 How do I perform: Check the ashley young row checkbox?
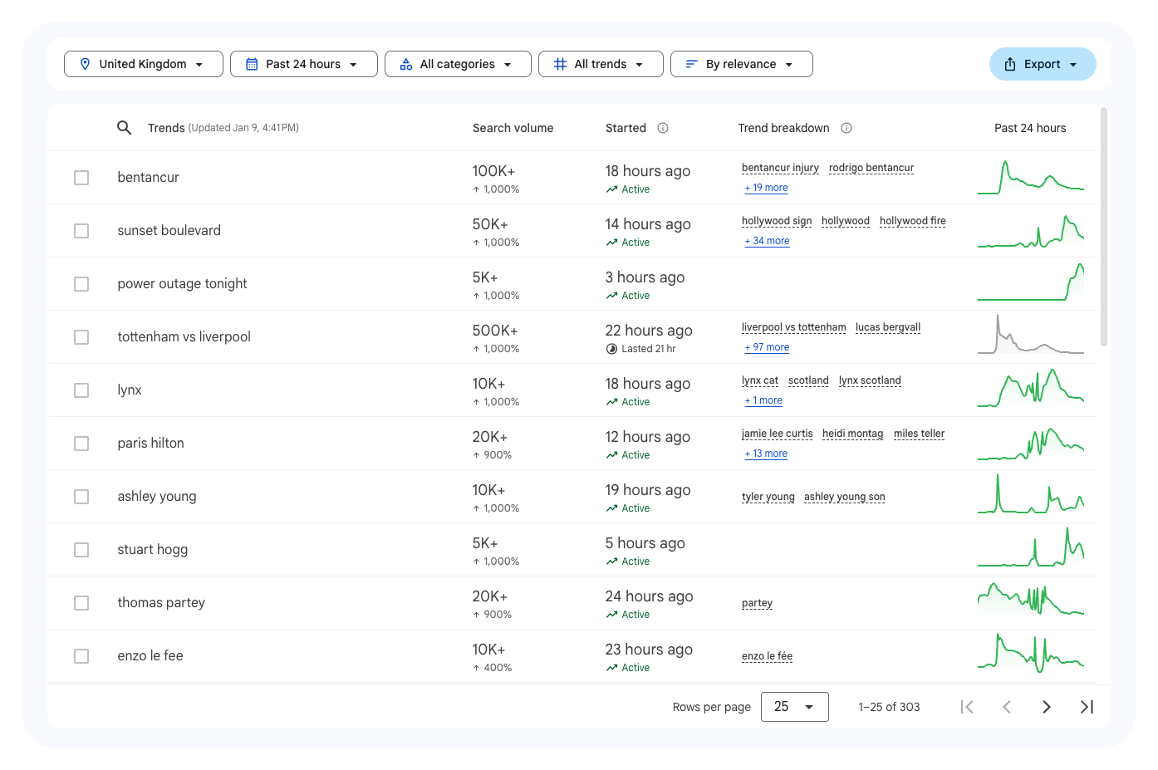click(x=81, y=497)
